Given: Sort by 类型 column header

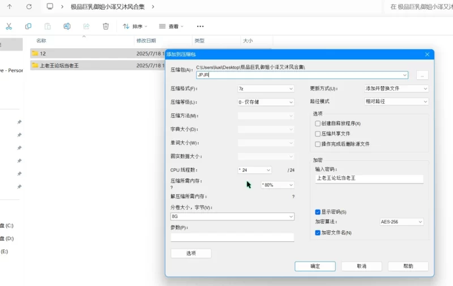Looking at the screenshot, I should [199, 41].
